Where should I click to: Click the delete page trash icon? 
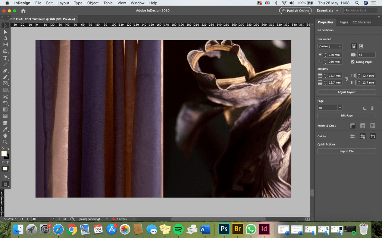point(372,108)
